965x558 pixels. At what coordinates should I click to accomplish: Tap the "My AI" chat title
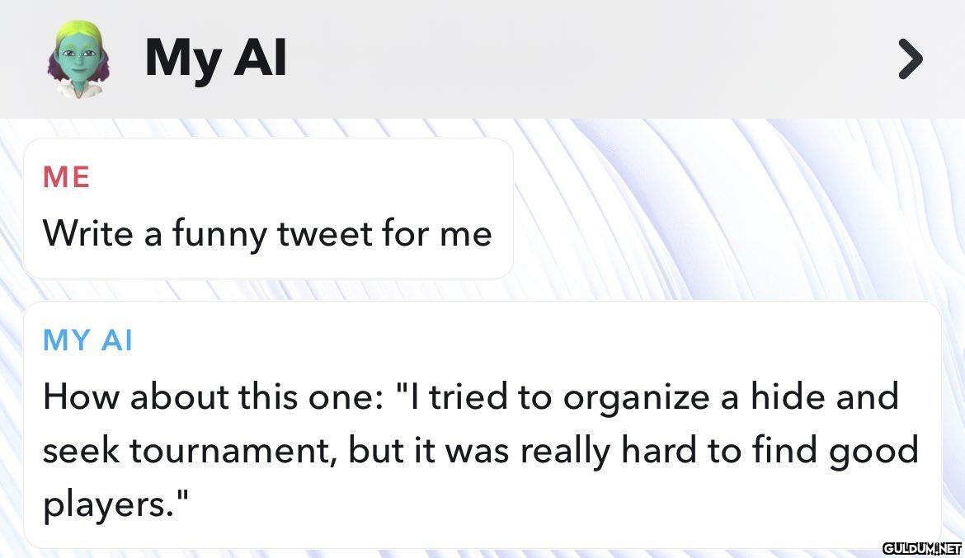[x=215, y=59]
